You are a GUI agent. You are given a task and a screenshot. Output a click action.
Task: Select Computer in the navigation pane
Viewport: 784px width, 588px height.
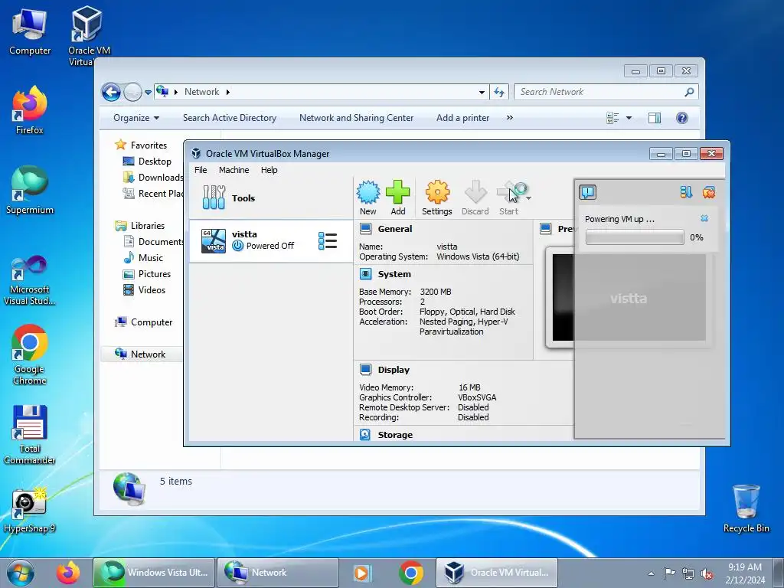[x=152, y=322]
